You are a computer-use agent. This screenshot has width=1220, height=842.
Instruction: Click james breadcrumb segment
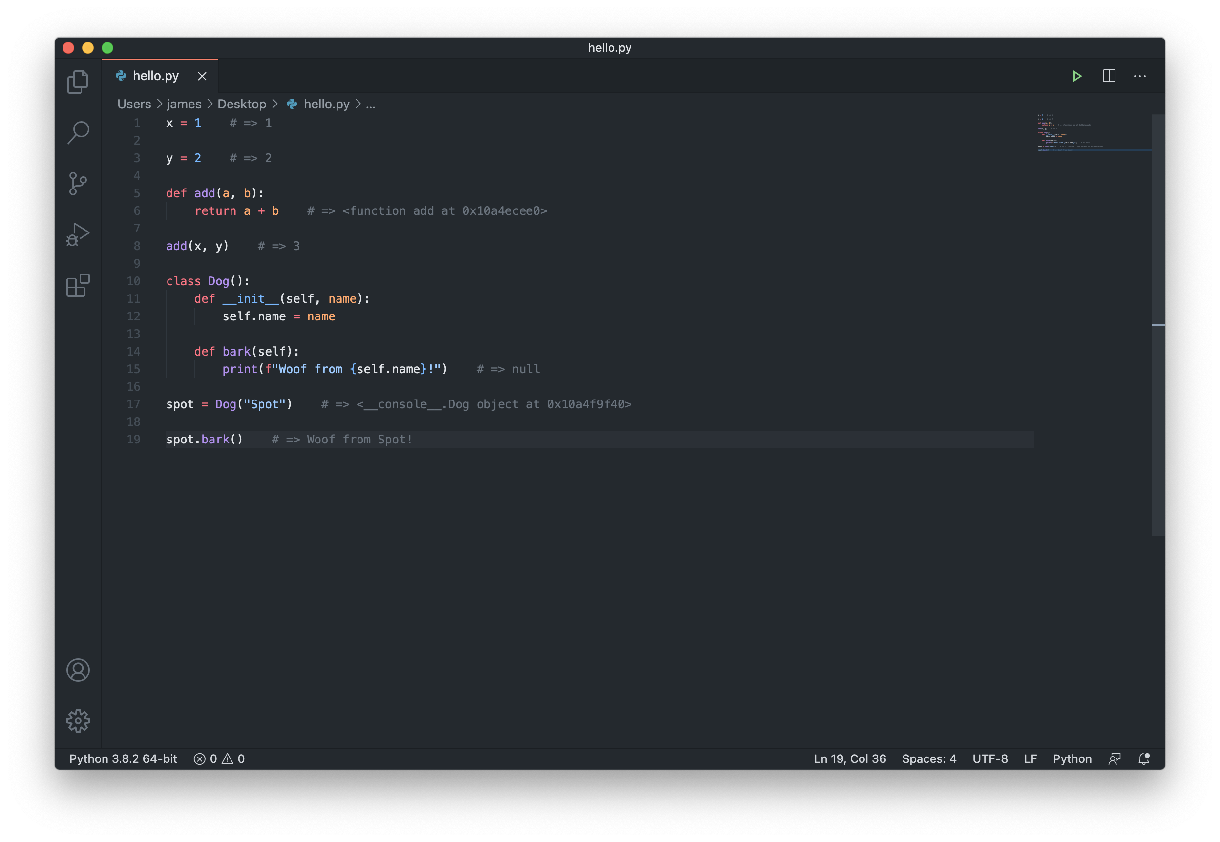(x=184, y=104)
